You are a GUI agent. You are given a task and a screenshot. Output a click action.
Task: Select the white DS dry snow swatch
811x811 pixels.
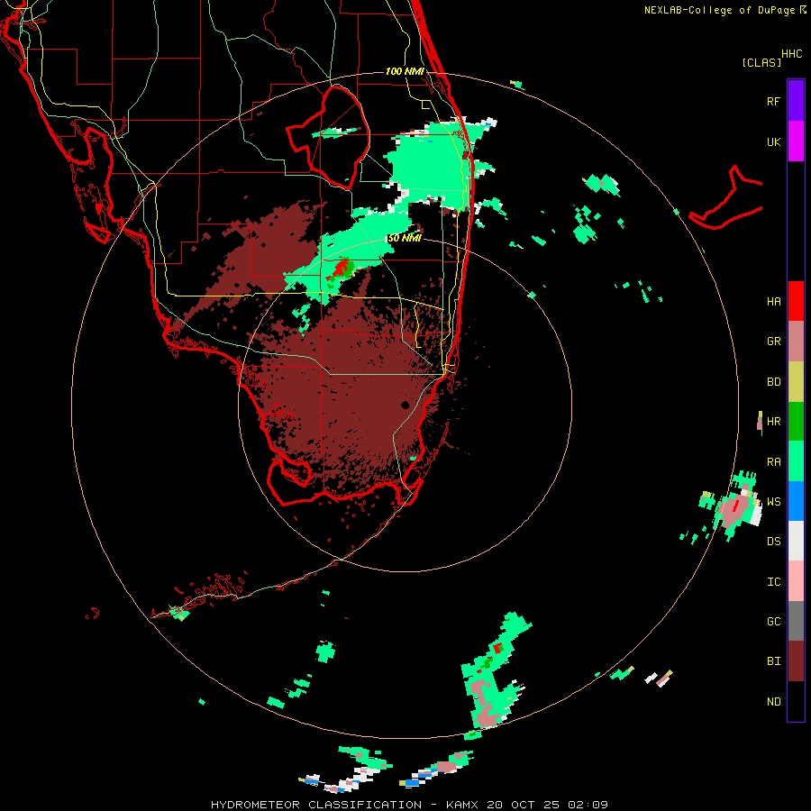click(796, 541)
